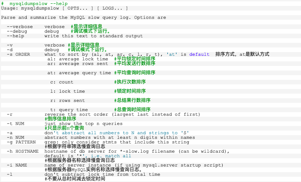Click the green comment '#锁定时间排序'
301x182 pixels.
click(130, 91)
